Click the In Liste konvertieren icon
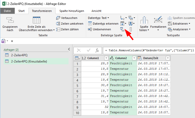This screenshot has height=118, width=195. tap(131, 29)
